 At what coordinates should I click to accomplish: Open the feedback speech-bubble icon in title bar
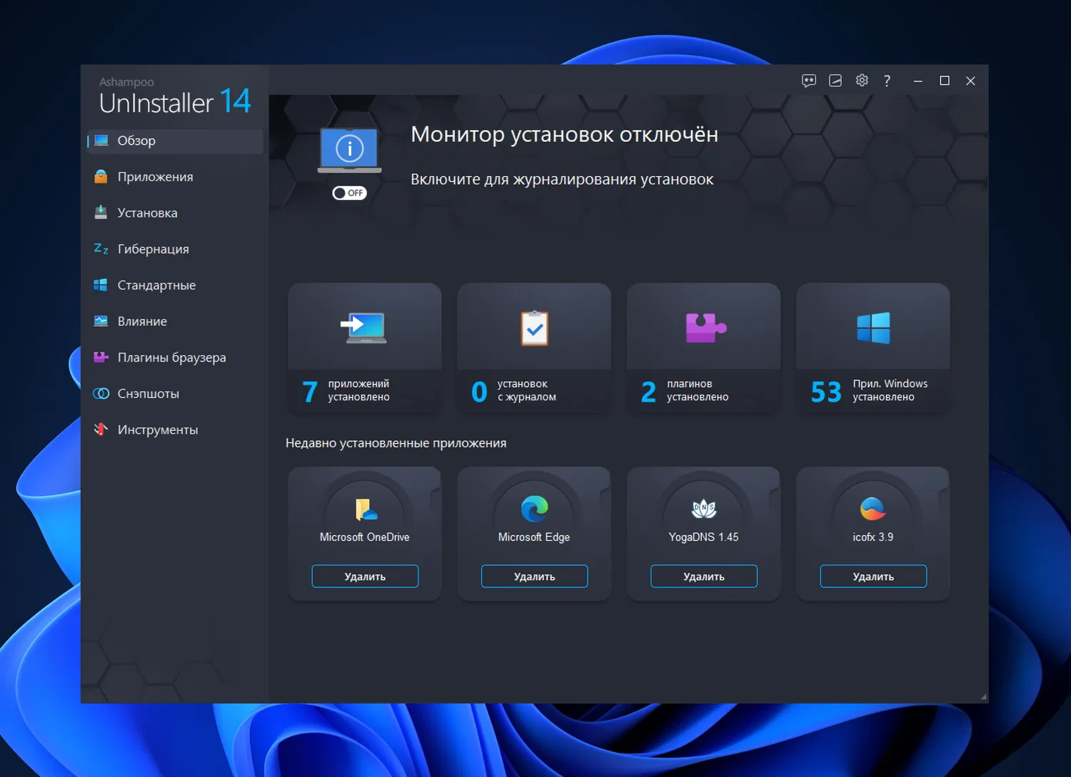[809, 81]
